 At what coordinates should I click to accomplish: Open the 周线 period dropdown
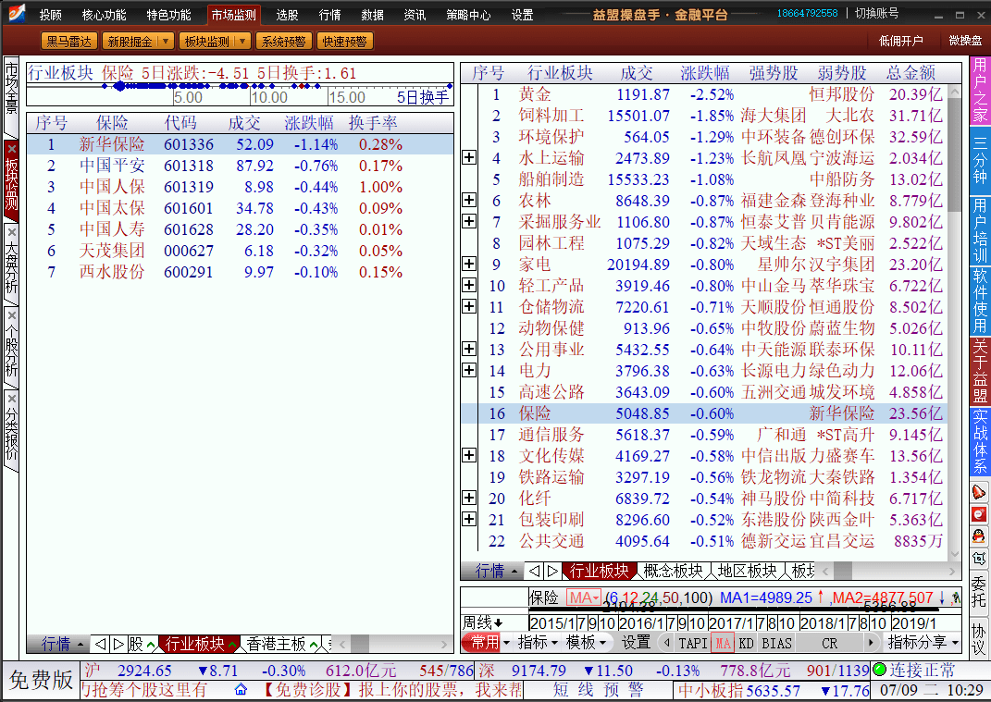tap(482, 622)
